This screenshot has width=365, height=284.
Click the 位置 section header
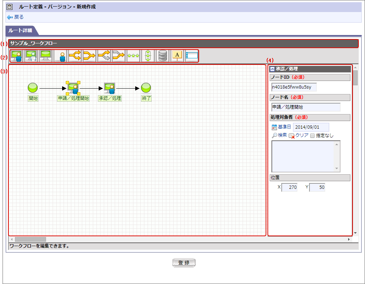(310, 178)
